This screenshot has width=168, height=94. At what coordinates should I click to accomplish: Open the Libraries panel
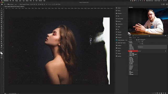pyautogui.click(x=118, y=54)
